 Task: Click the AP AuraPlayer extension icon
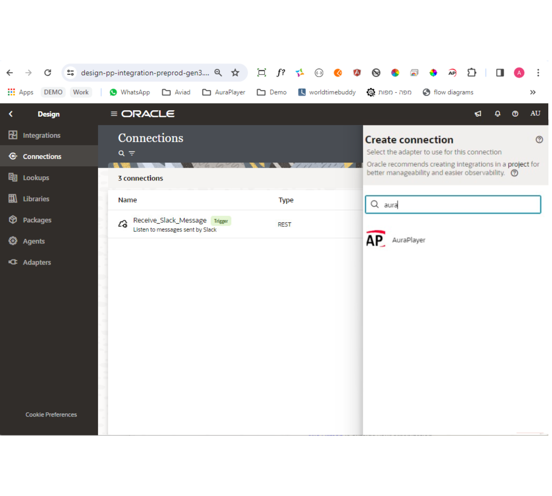click(x=452, y=73)
